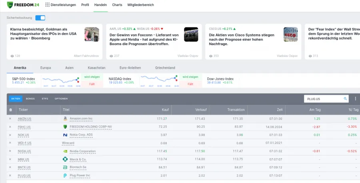Vote 'wird steigen' for S&P-500-Index
360x183 pixels.
[92, 77]
